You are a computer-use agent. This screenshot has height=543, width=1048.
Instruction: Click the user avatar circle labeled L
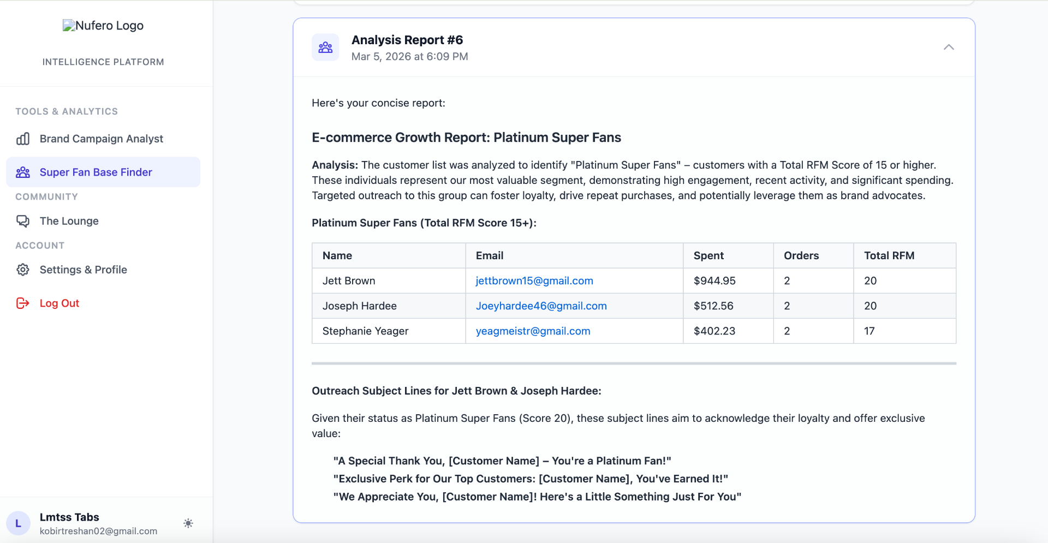[x=19, y=523]
